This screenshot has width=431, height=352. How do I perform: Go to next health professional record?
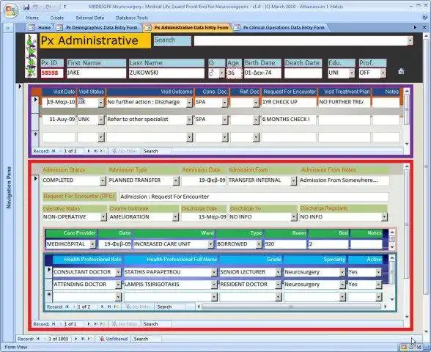[x=103, y=307]
